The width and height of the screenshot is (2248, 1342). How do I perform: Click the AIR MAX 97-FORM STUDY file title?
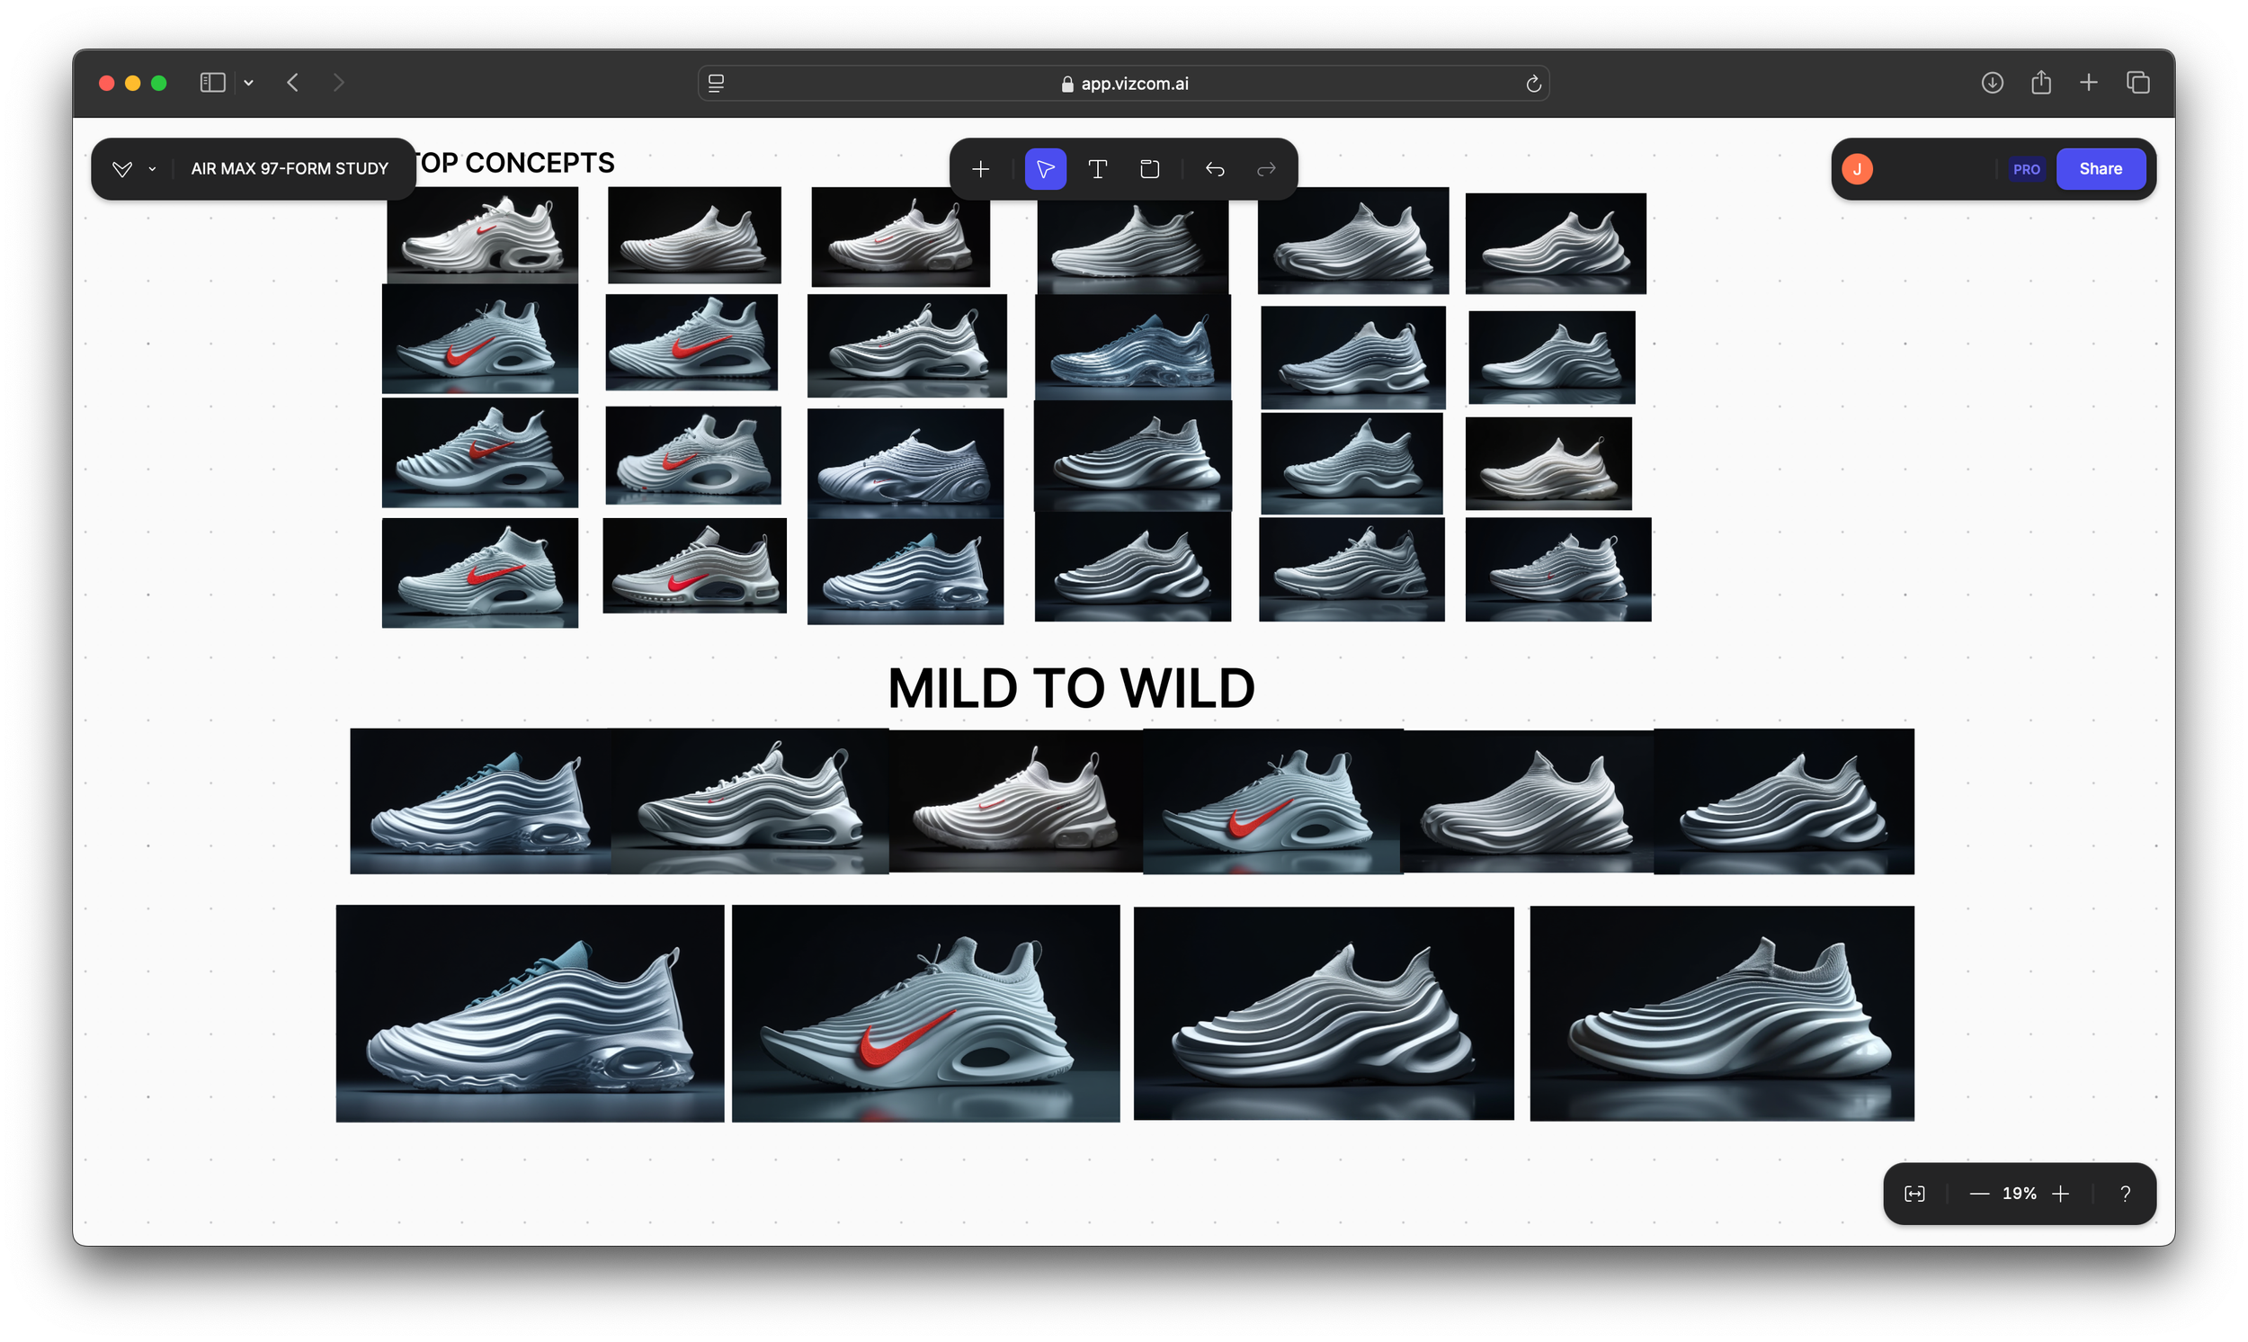[290, 169]
